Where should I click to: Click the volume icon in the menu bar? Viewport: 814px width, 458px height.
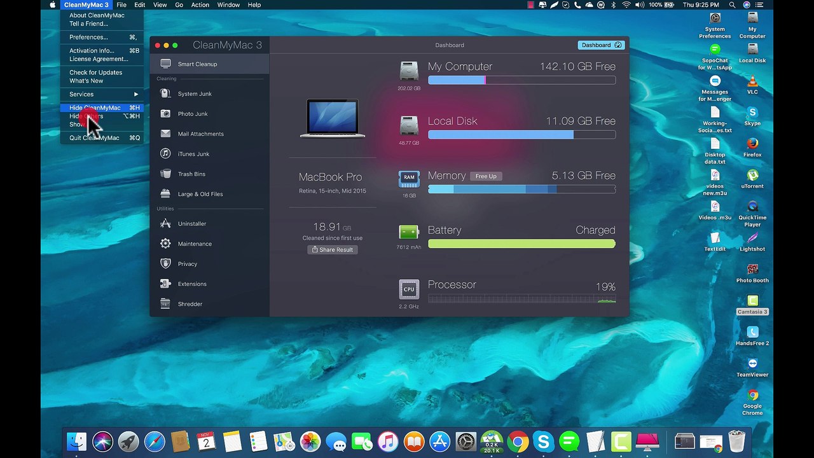point(639,4)
